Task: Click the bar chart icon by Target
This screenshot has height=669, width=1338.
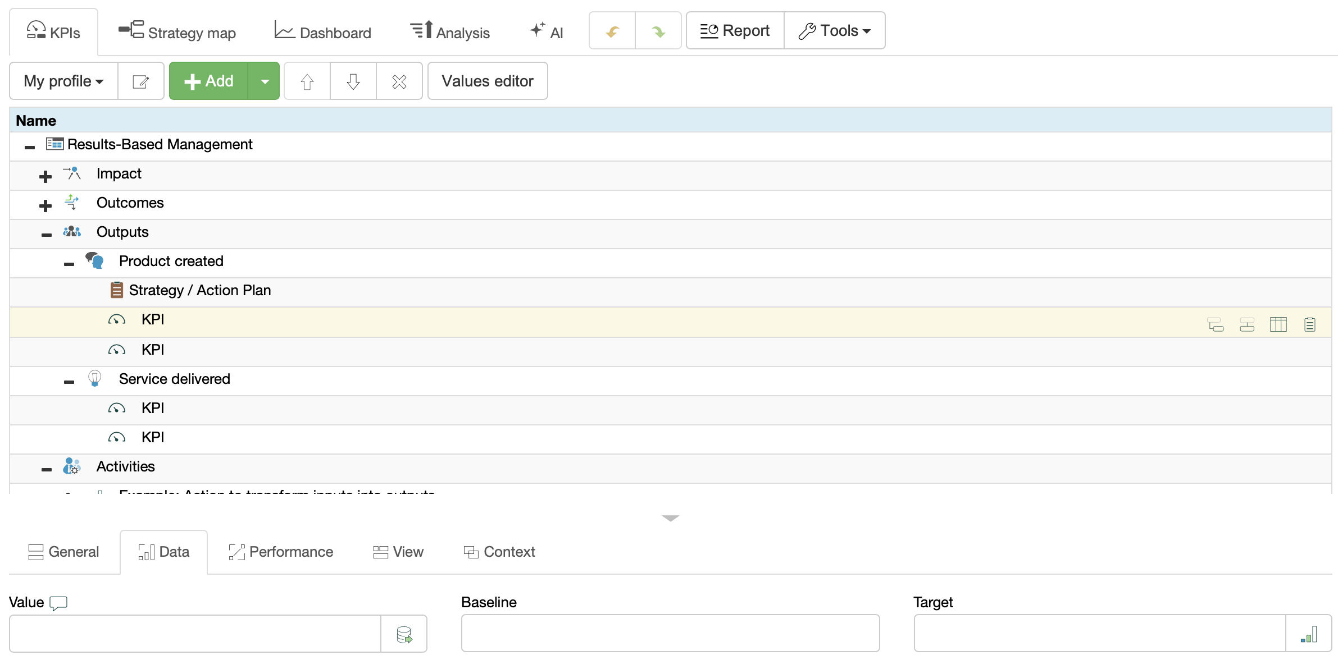Action: pyautogui.click(x=1308, y=634)
